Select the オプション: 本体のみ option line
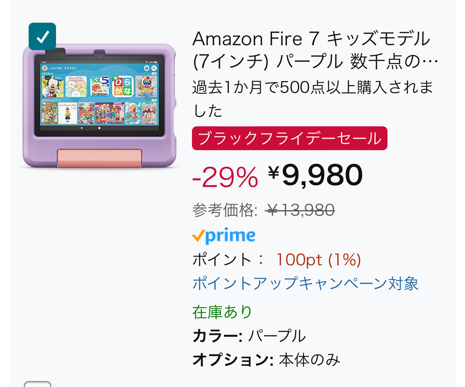This screenshot has height=387, width=465. [266, 360]
